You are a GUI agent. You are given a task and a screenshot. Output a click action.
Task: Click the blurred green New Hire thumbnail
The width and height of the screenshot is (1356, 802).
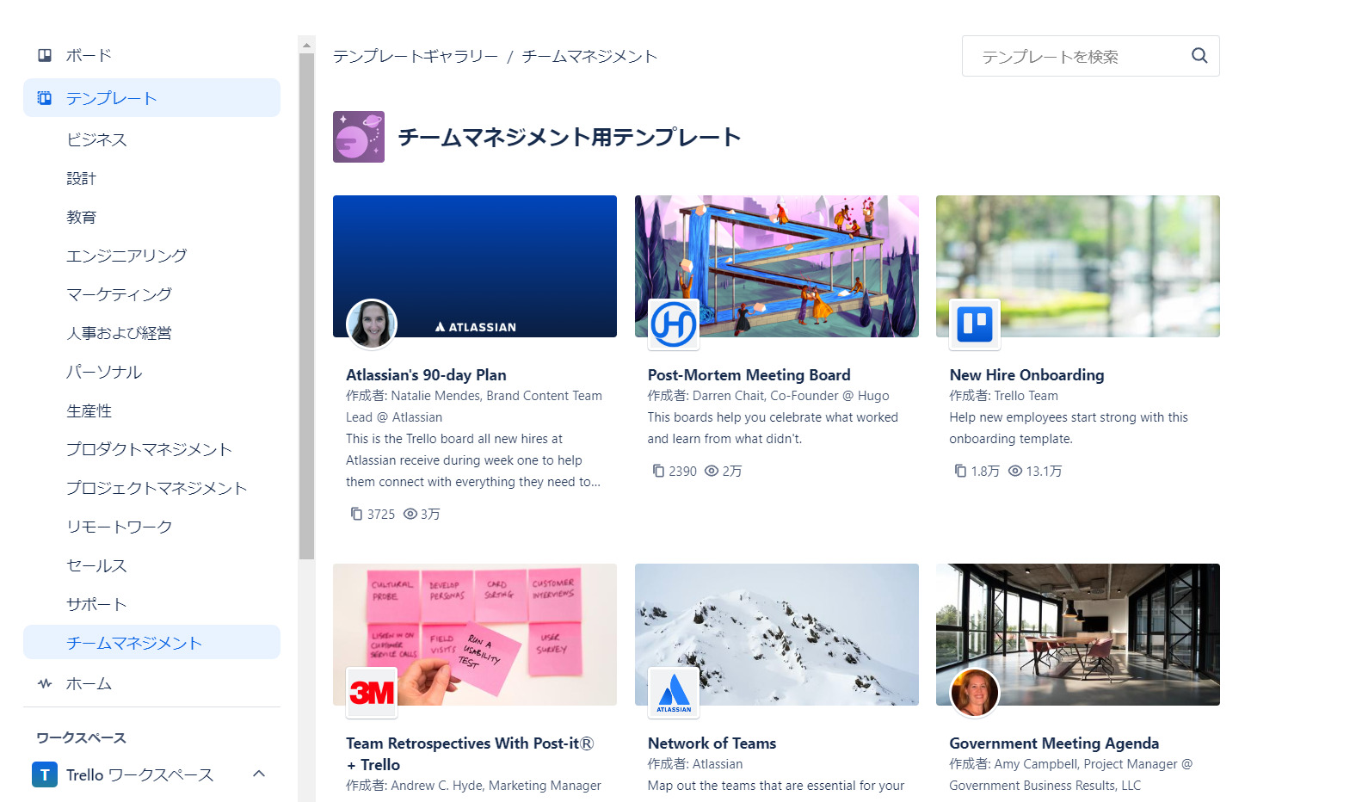1078,266
